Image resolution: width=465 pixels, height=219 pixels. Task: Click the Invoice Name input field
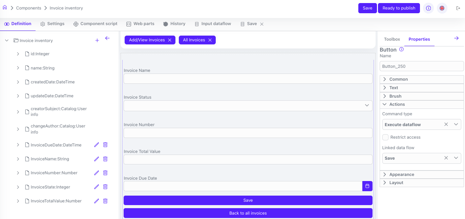pyautogui.click(x=248, y=79)
